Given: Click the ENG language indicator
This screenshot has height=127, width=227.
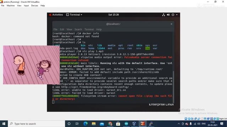Looking at the screenshot, I should click(x=204, y=124).
